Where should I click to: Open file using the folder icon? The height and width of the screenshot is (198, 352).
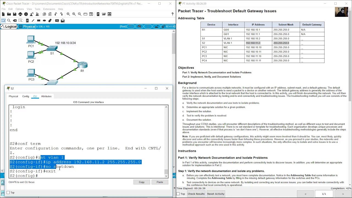pos(9,14)
